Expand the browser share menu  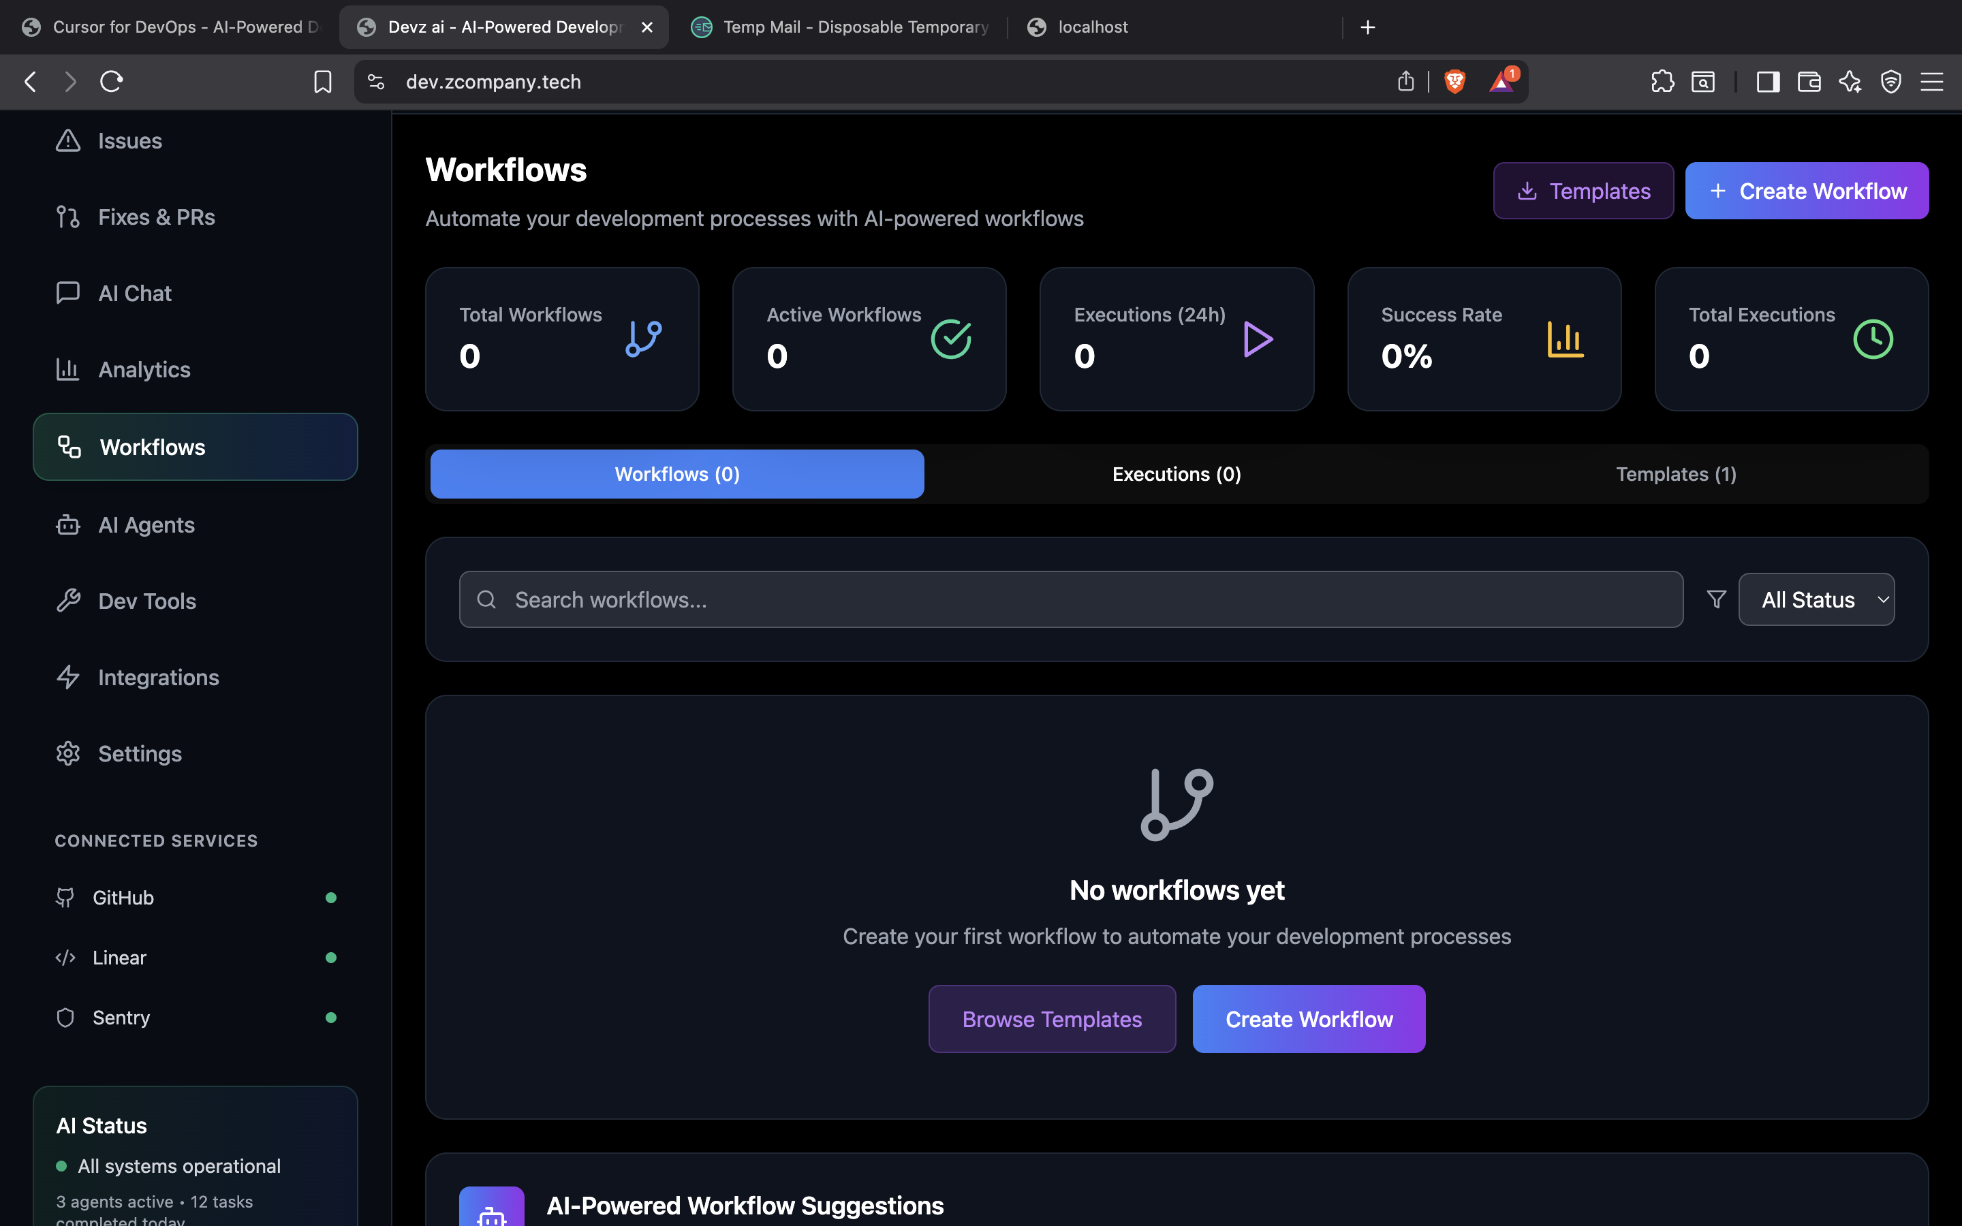pyautogui.click(x=1405, y=81)
